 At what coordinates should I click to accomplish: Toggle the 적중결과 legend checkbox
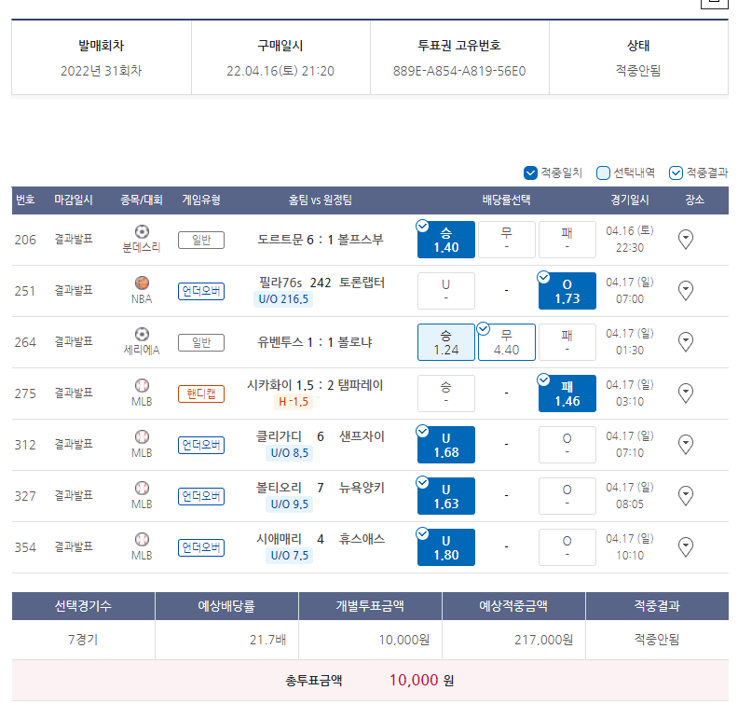(x=676, y=173)
